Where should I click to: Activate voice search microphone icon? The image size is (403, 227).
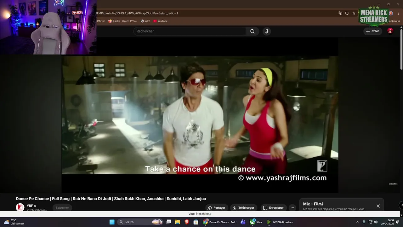[x=267, y=31]
